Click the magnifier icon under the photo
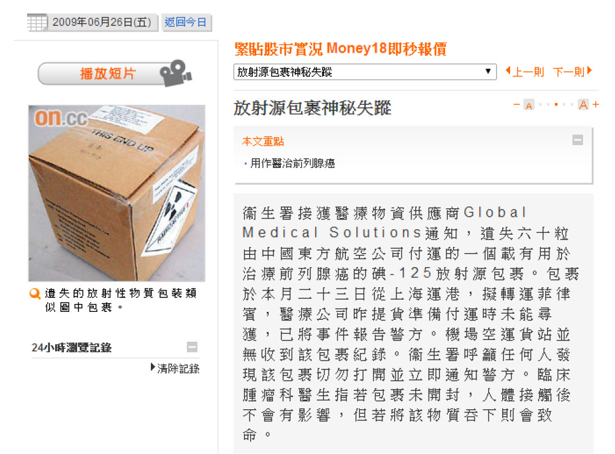 tap(36, 293)
